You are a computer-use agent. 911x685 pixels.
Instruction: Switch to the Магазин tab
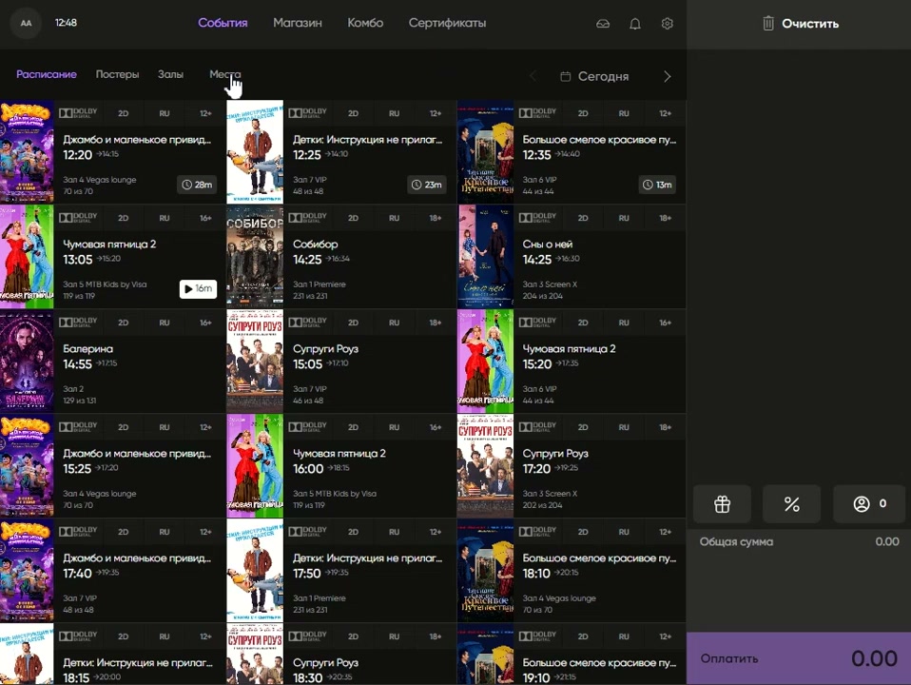298,23
